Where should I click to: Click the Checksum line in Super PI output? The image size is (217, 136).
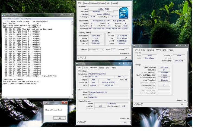(13, 80)
